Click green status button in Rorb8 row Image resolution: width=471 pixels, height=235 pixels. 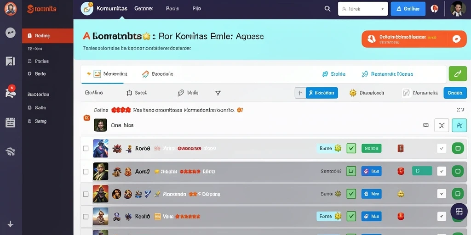tap(371, 148)
